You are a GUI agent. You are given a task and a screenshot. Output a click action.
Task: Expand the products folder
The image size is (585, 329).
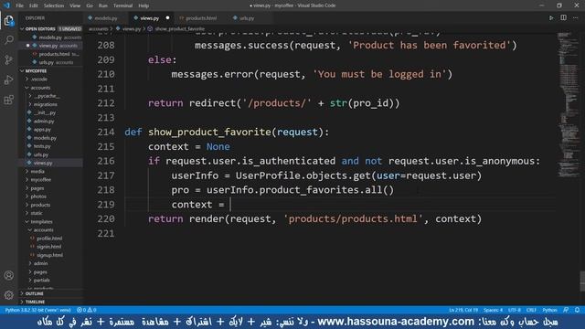click(51, 205)
